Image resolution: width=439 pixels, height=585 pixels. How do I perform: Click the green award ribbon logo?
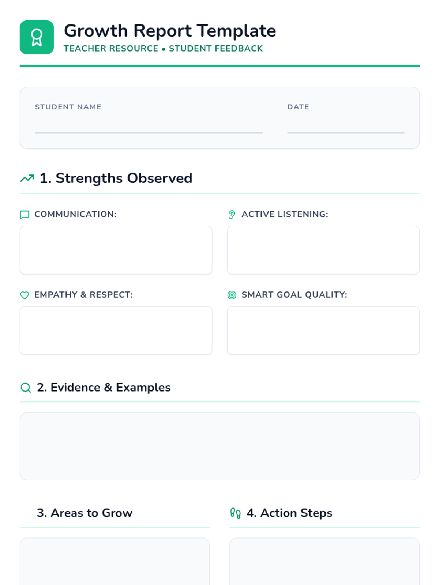coord(37,37)
